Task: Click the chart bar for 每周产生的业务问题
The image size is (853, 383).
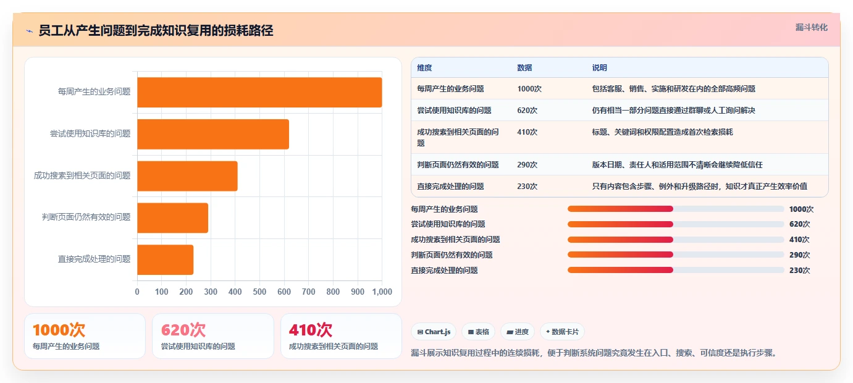Action: click(x=259, y=92)
